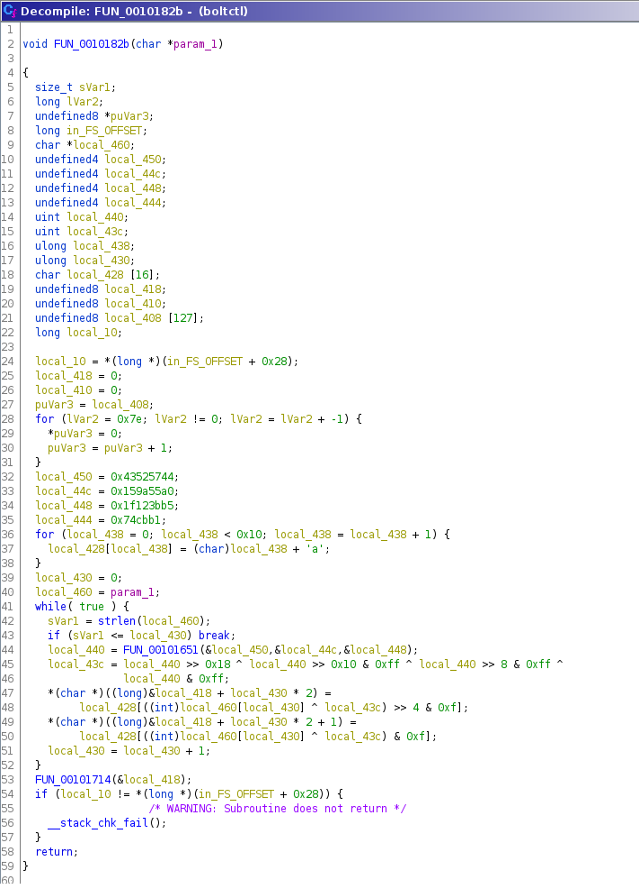639x884 pixels.
Task: Click the Decompile title bar text
Action: pos(134,11)
